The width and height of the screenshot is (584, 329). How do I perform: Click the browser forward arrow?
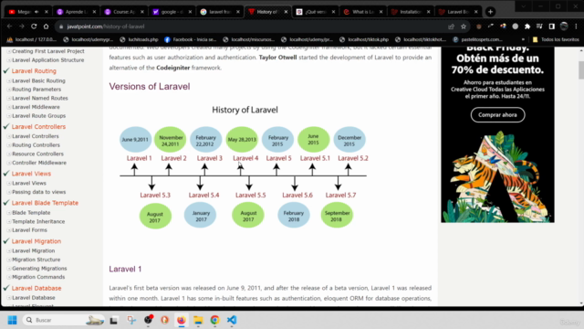(22, 27)
